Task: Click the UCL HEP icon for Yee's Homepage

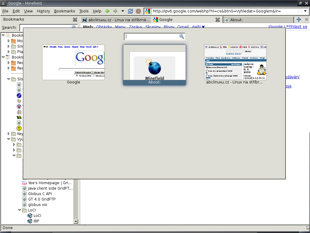Action: pyautogui.click(x=25, y=183)
